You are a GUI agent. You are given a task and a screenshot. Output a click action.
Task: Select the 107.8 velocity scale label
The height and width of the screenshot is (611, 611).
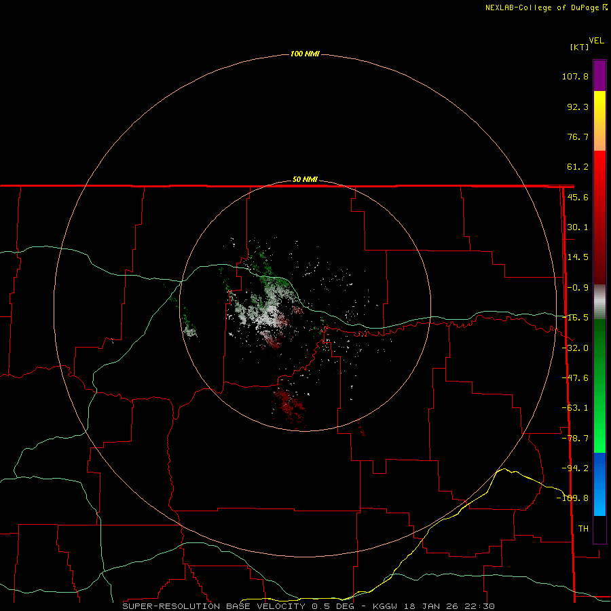tap(575, 76)
